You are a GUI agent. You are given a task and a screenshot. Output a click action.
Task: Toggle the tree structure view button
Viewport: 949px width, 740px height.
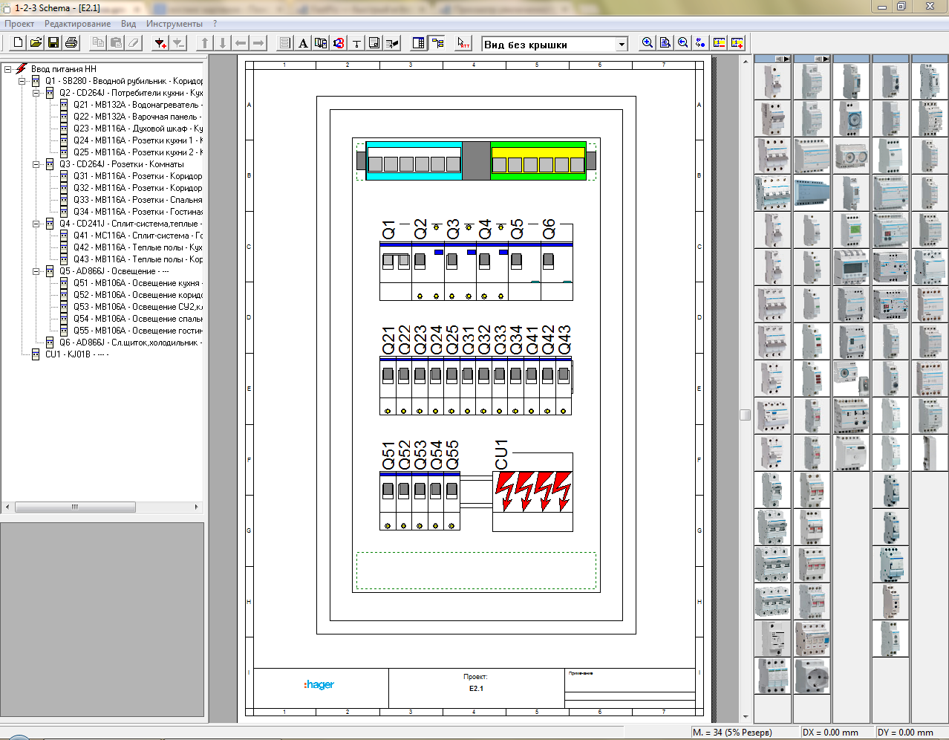point(437,43)
